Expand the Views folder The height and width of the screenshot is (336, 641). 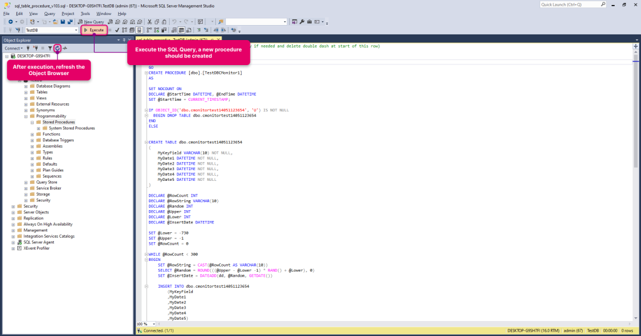26,98
